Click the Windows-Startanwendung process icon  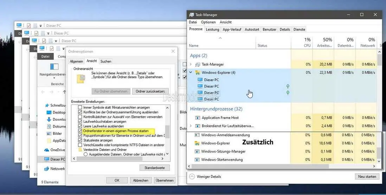coord(197,160)
